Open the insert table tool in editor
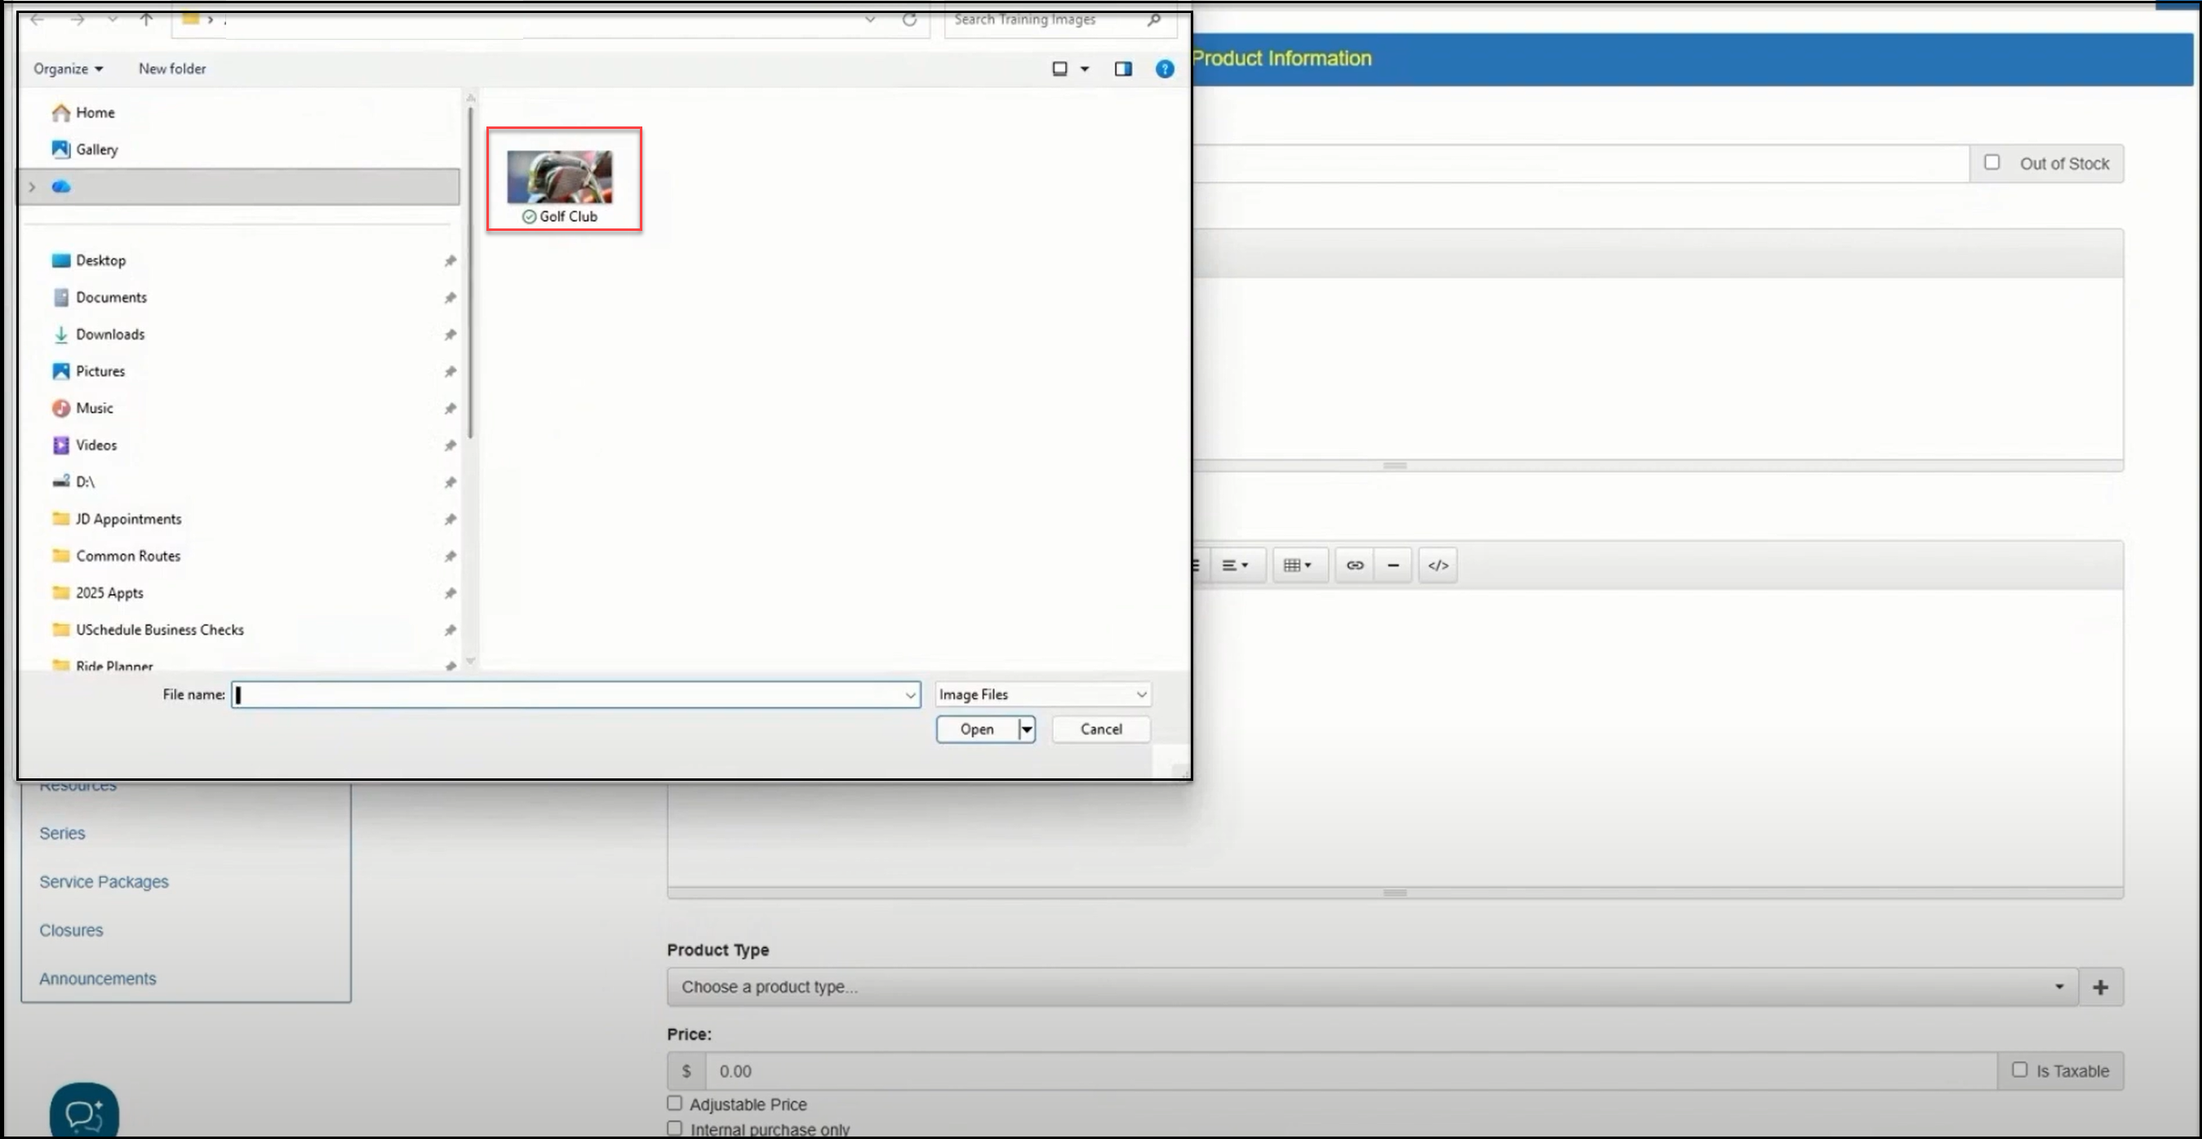2202x1139 pixels. 1297,565
